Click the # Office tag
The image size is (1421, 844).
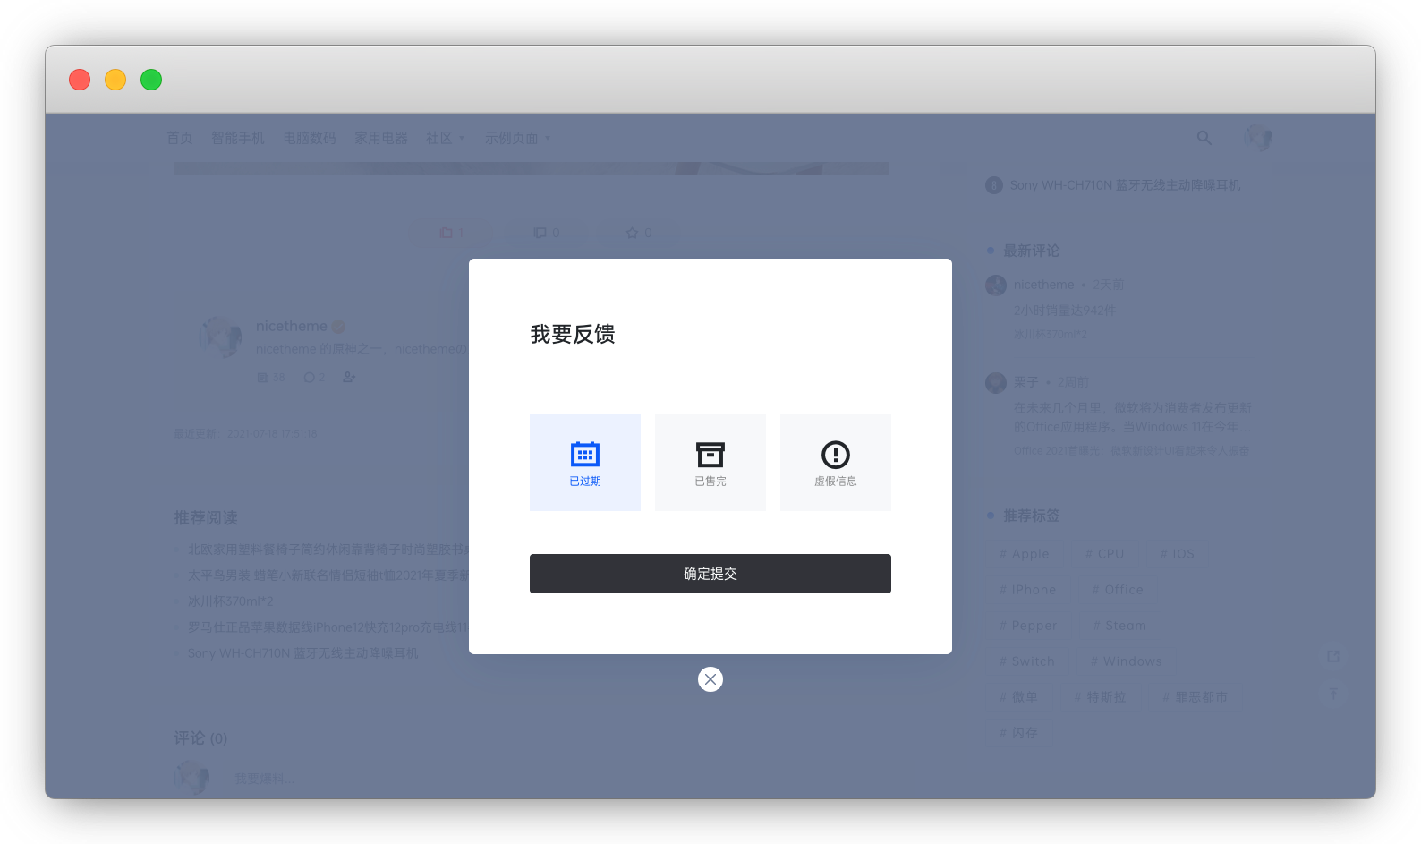(x=1119, y=590)
